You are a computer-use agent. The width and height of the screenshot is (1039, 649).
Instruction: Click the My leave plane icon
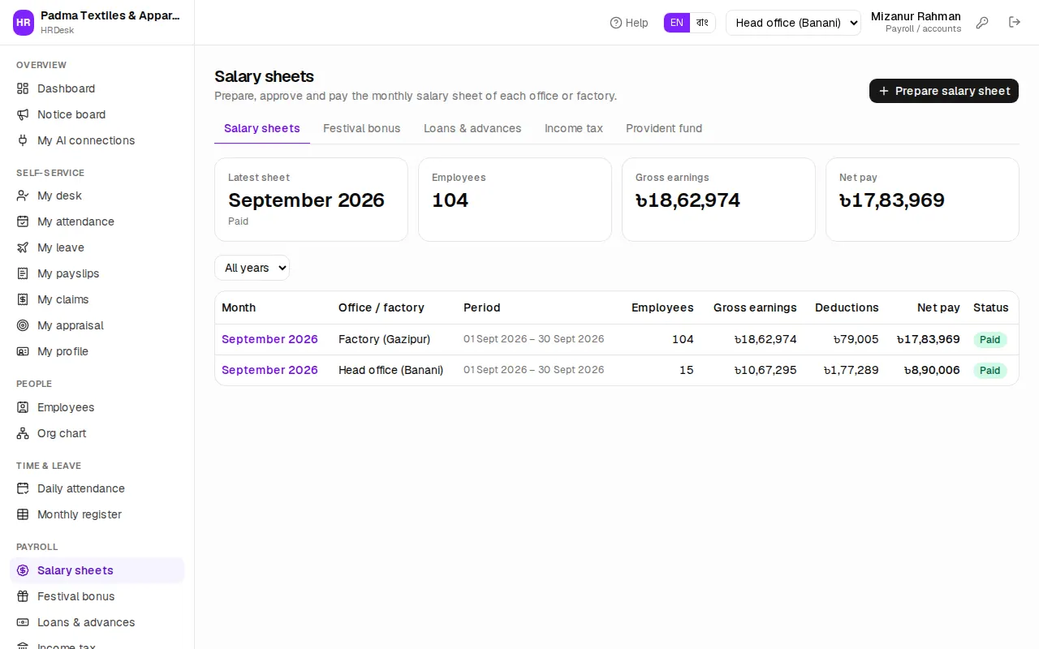[x=23, y=247]
